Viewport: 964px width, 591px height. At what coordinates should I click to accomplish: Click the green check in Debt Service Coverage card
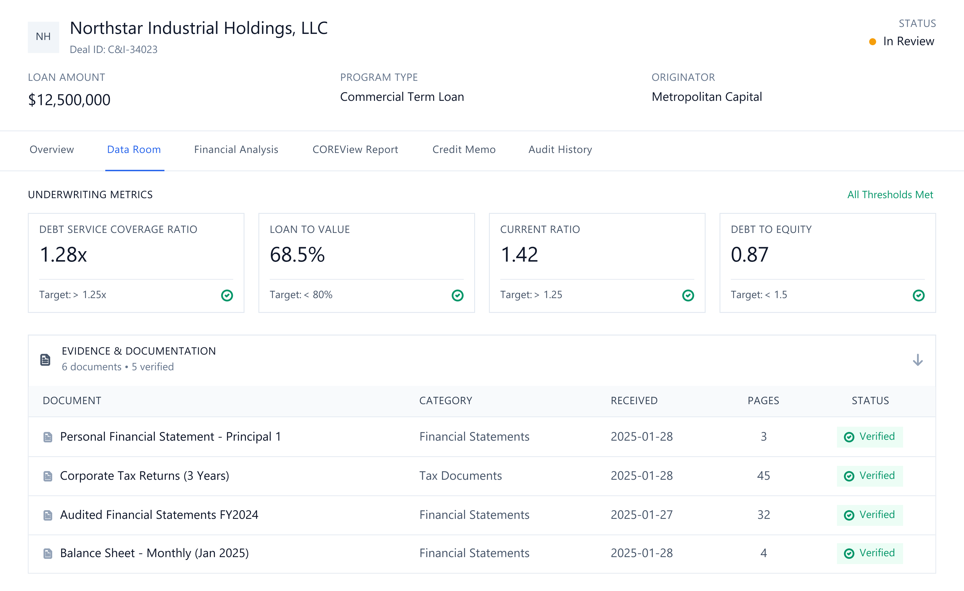[227, 295]
